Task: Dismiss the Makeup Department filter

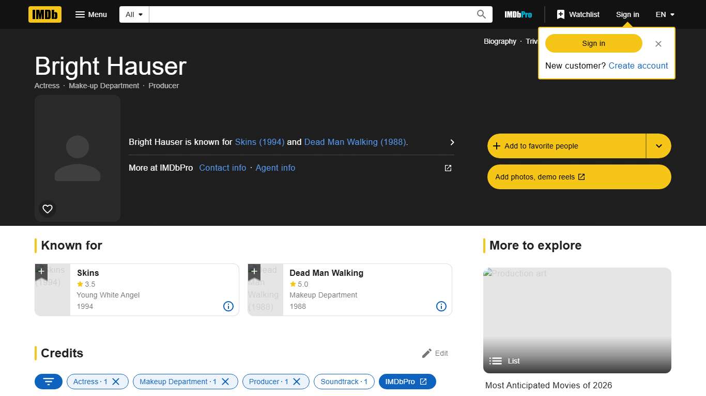Action: tap(225, 382)
